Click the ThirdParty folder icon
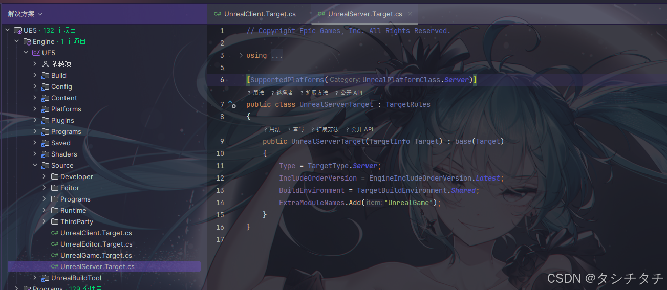The height and width of the screenshot is (290, 667). [55, 222]
